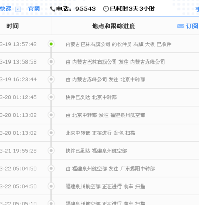The width and height of the screenshot is (199, 205).
Task: Click the clock icon beside 已耗时
Action: 106,9
